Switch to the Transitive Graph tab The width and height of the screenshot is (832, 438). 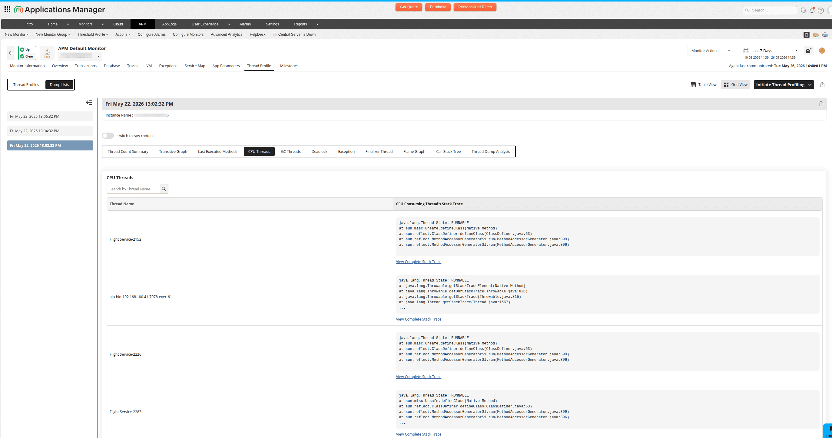click(173, 151)
